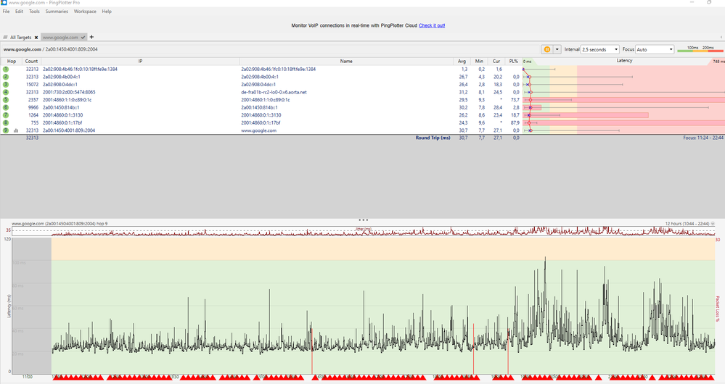This screenshot has height=384, width=725.
Task: Click the 100ms 200ms latency color legend
Action: [700, 49]
